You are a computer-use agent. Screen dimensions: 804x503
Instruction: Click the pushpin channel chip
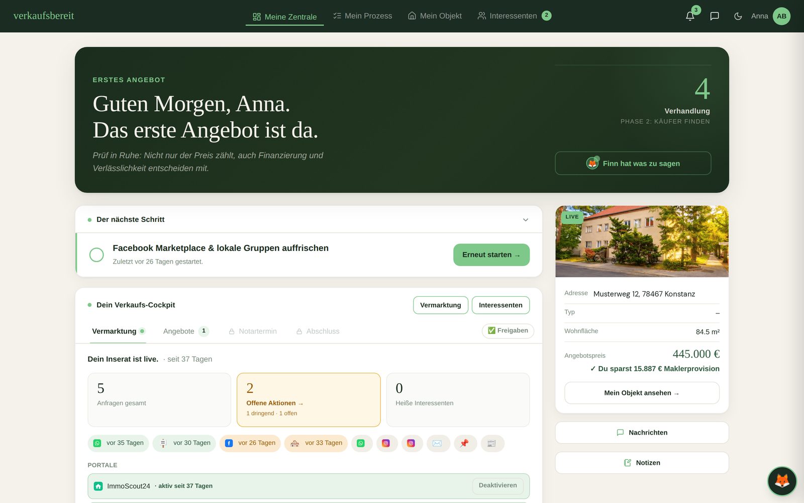point(464,443)
